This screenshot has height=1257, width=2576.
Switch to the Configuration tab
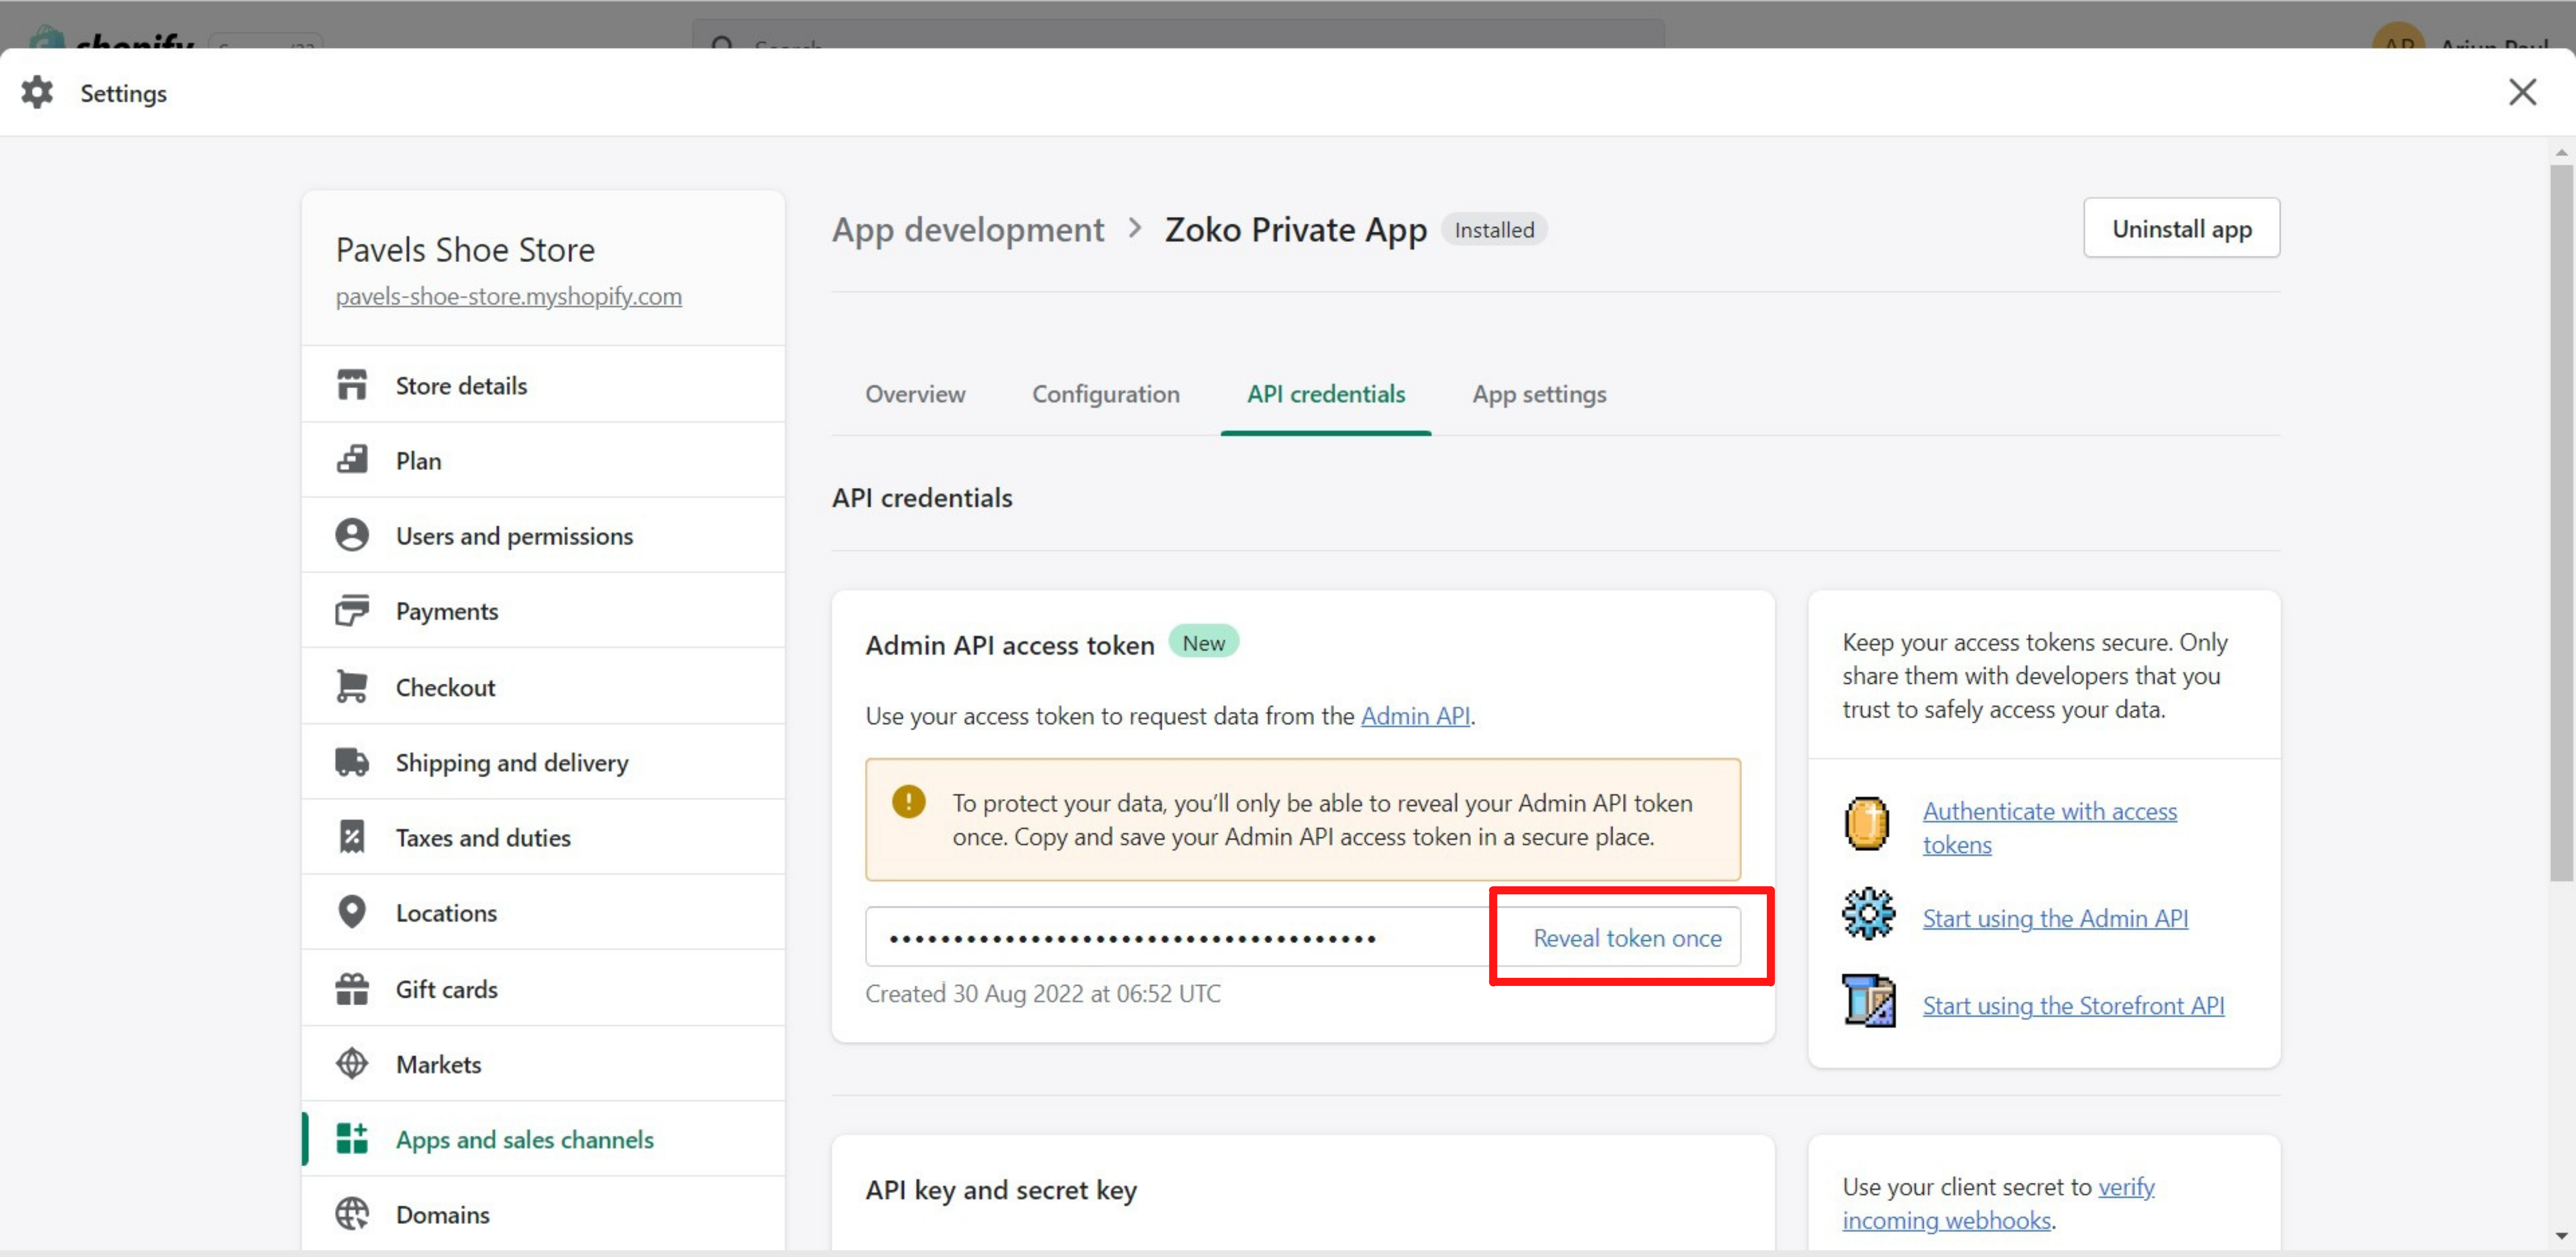(x=1105, y=394)
